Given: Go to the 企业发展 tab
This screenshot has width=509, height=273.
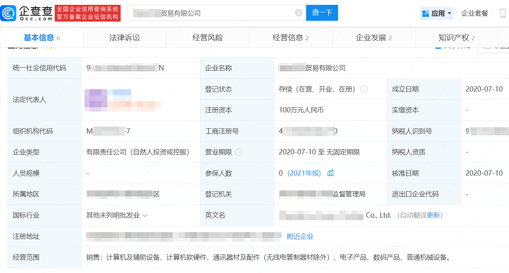Looking at the screenshot, I should click(x=373, y=38).
